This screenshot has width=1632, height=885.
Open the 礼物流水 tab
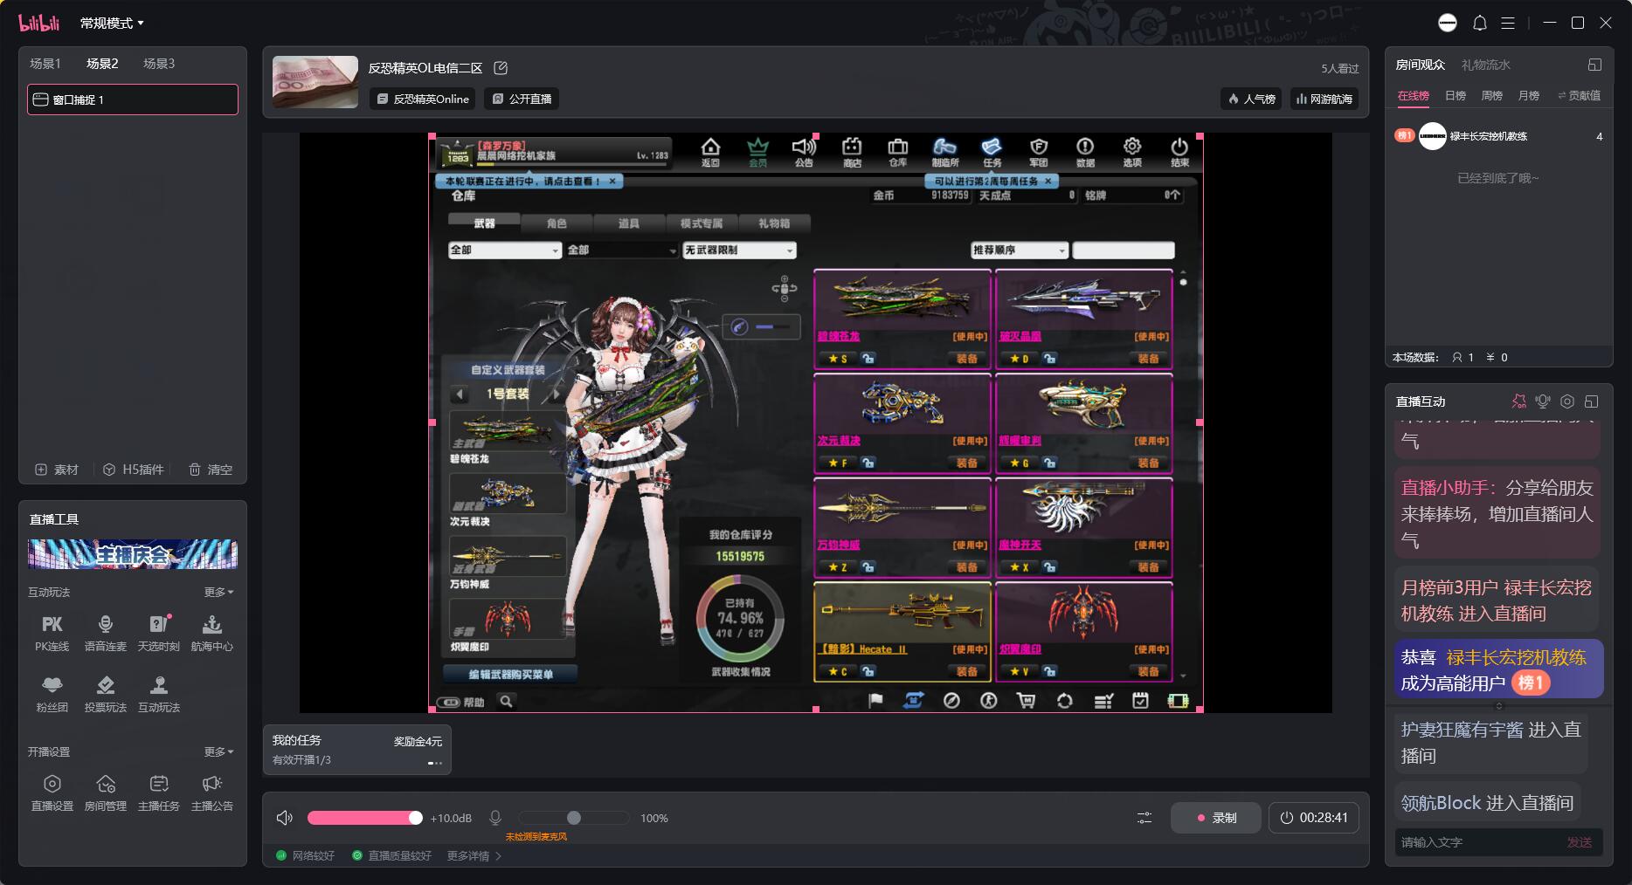coord(1486,65)
